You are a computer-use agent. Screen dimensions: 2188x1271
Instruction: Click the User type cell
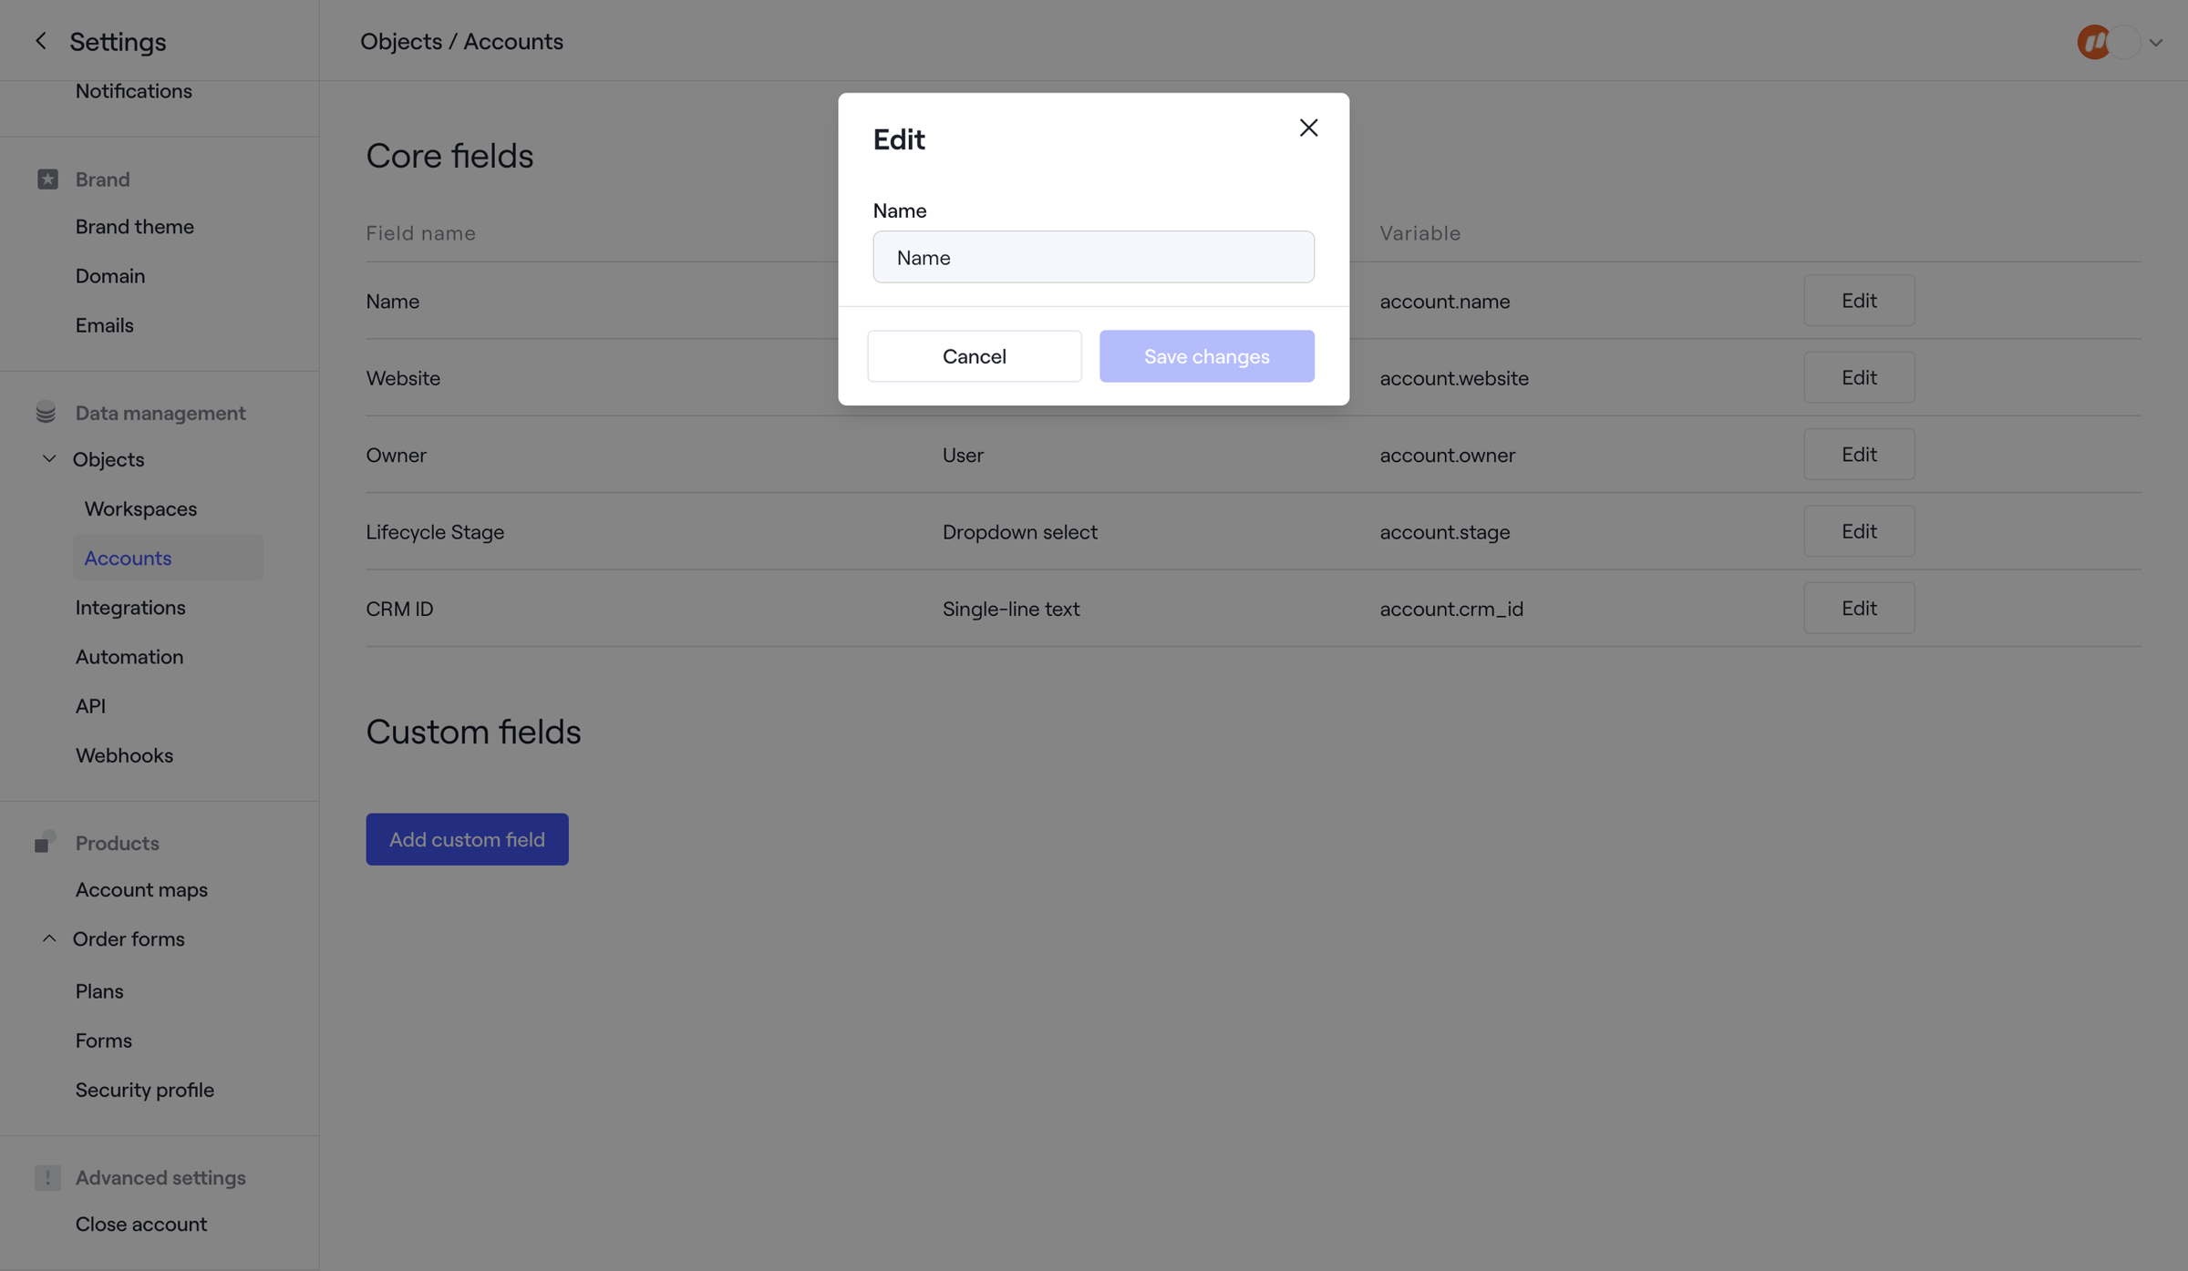point(963,455)
